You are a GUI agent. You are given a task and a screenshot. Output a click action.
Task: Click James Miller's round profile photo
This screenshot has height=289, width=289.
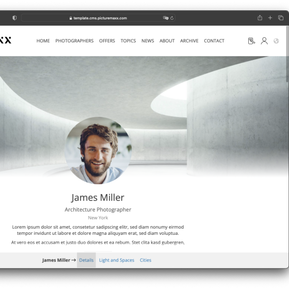point(98,150)
